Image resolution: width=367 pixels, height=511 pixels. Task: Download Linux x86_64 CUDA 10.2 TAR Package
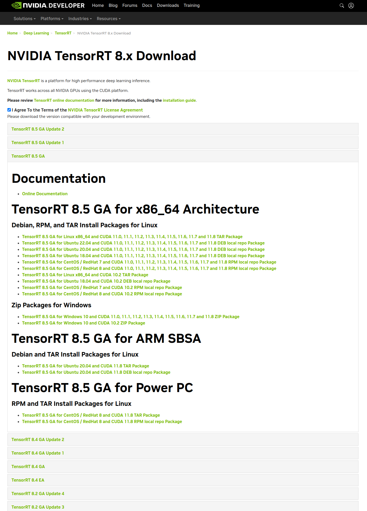(85, 275)
